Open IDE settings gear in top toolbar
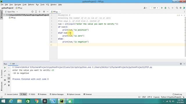 180,8
